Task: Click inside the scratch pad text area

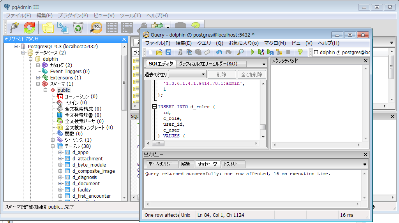Action: click(x=316, y=103)
